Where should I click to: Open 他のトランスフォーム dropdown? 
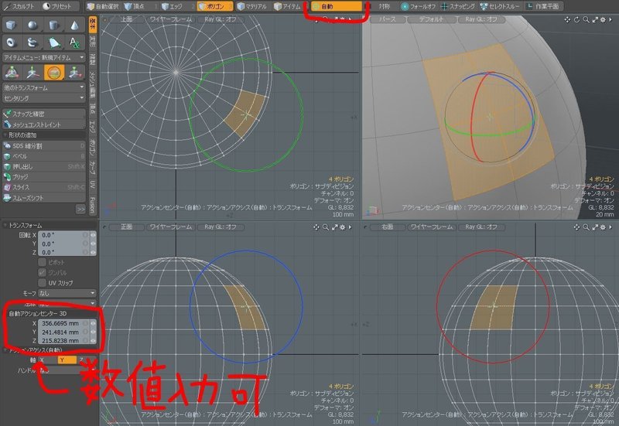44,87
